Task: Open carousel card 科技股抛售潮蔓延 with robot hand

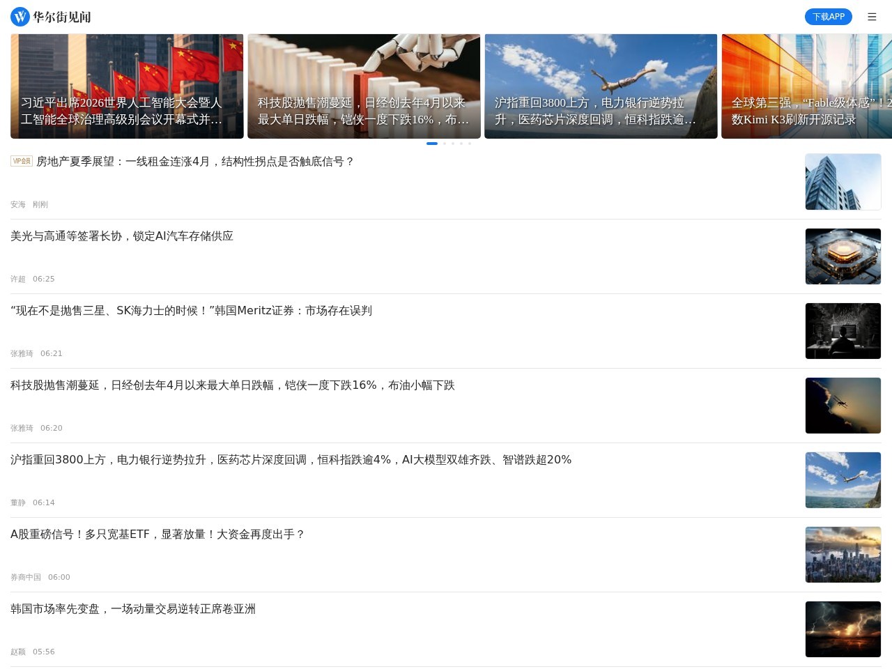Action: pos(364,86)
